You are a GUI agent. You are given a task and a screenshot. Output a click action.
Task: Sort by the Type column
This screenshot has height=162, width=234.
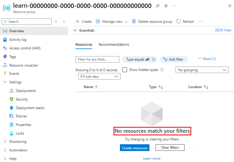(156, 87)
